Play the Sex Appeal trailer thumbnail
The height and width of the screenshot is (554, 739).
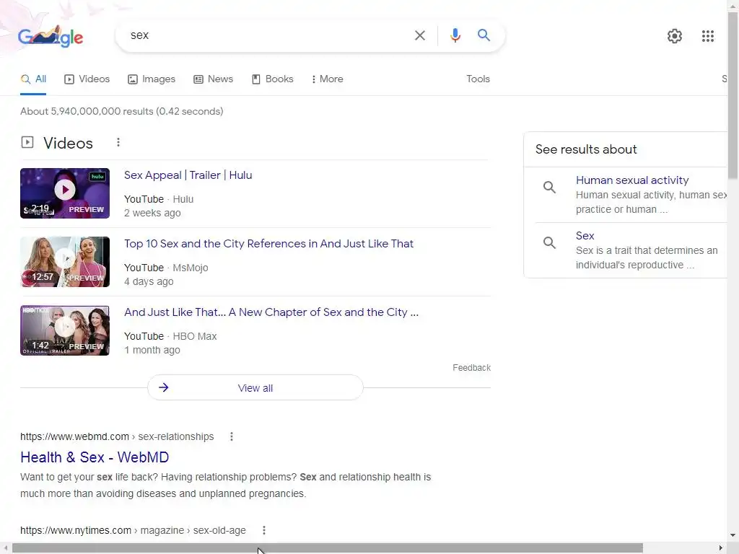[65, 193]
